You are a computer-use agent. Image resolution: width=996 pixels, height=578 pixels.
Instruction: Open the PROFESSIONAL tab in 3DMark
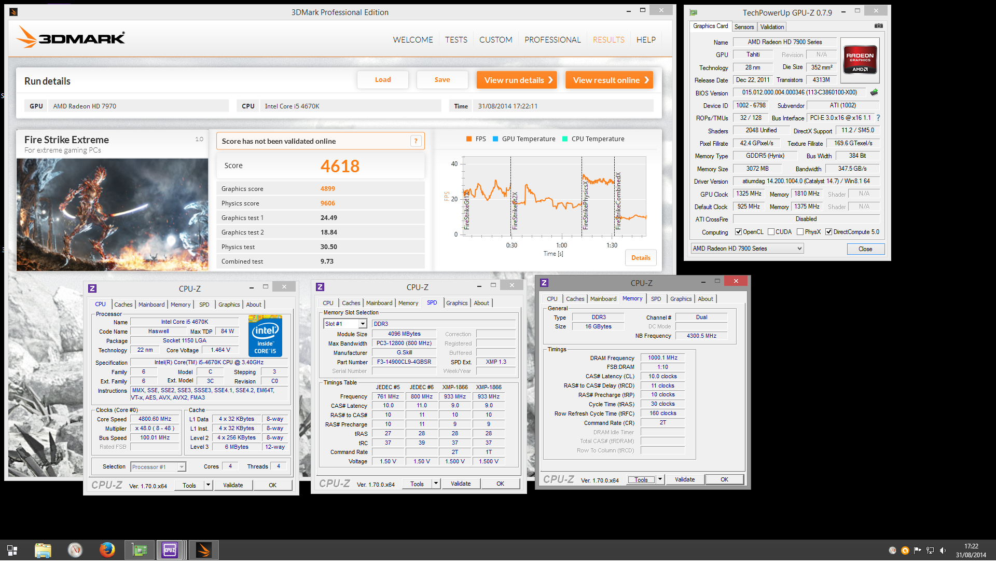552,40
